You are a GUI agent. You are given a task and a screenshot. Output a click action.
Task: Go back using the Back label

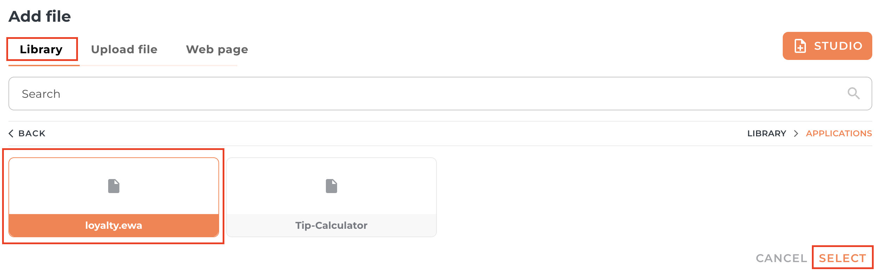[x=32, y=133]
